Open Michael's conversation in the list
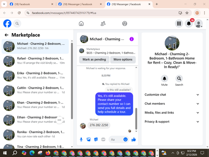This screenshot has width=209, height=157. pos(35,46)
